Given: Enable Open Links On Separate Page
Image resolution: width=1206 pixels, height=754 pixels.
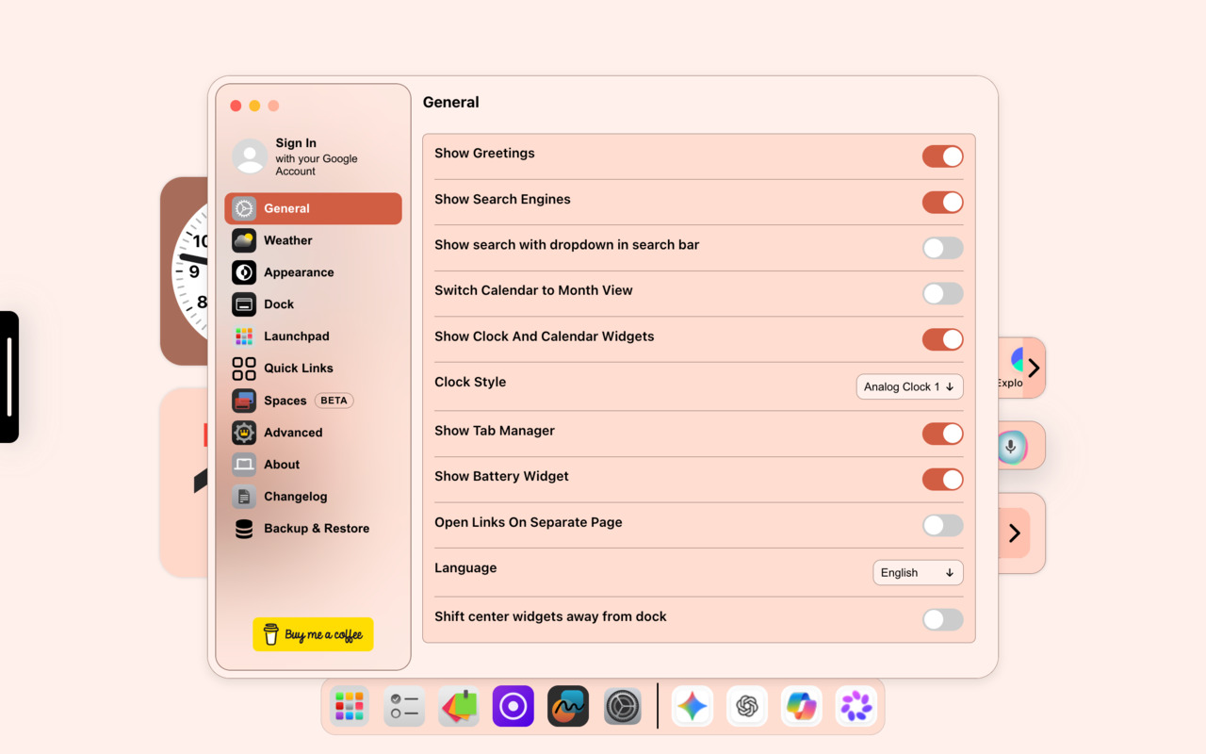Looking at the screenshot, I should 942,525.
